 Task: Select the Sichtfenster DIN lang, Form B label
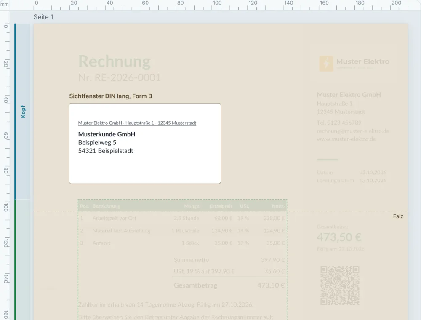111,96
